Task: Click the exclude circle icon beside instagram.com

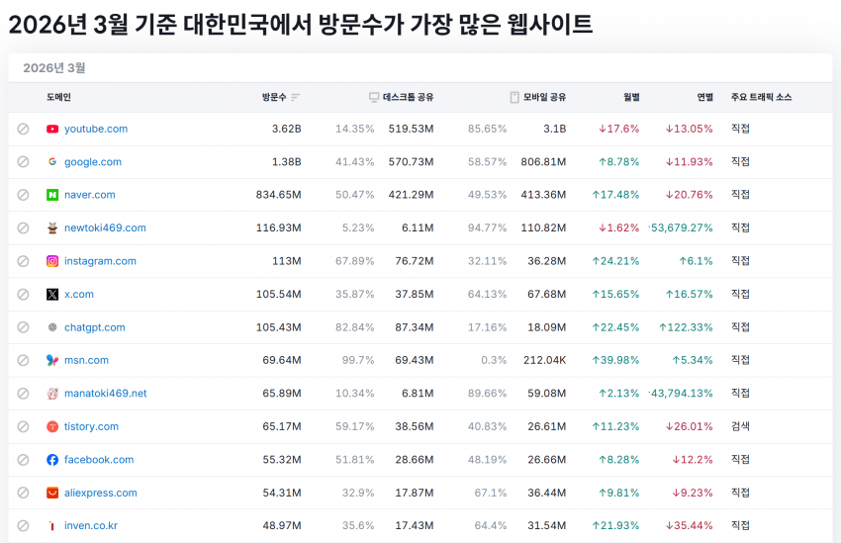Action: (23, 261)
